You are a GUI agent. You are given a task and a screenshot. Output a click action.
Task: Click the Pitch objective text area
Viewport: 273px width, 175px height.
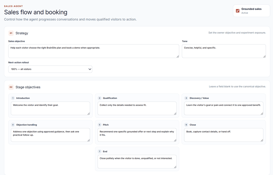pos(137,135)
